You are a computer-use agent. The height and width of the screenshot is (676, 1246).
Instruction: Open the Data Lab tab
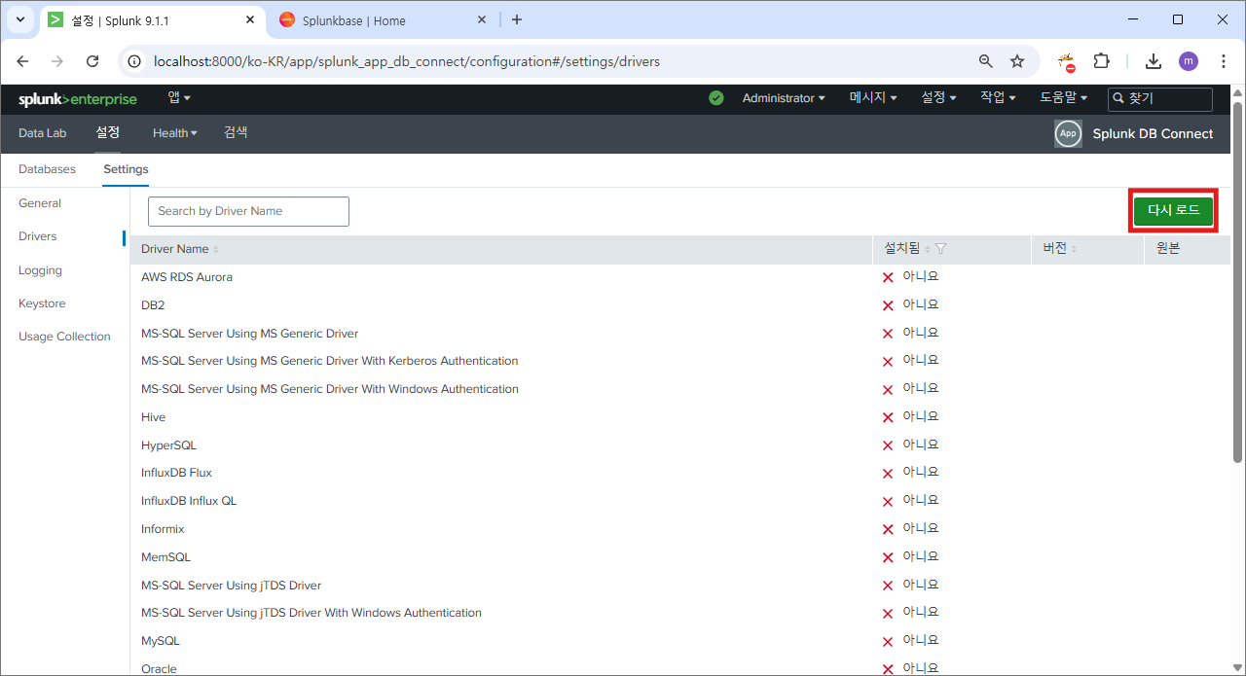tap(42, 133)
